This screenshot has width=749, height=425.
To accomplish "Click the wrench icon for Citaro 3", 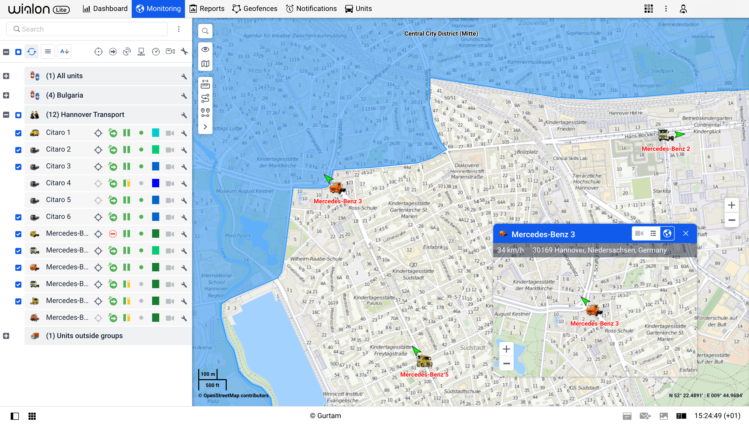I will pyautogui.click(x=184, y=167).
